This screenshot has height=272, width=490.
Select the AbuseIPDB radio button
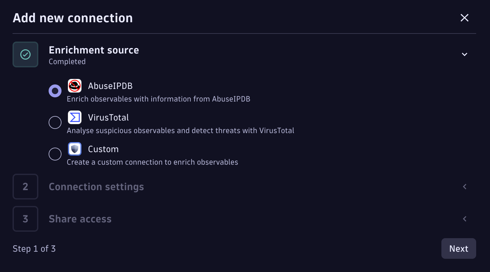pyautogui.click(x=55, y=91)
